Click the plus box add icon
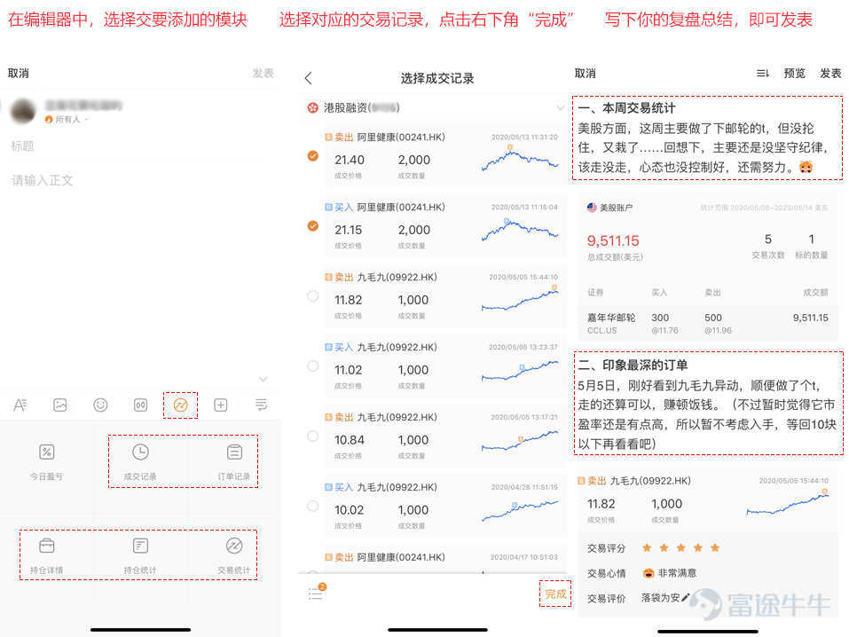 (220, 405)
